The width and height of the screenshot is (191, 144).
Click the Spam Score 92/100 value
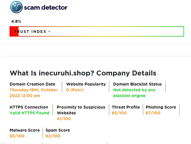[x=53, y=136]
